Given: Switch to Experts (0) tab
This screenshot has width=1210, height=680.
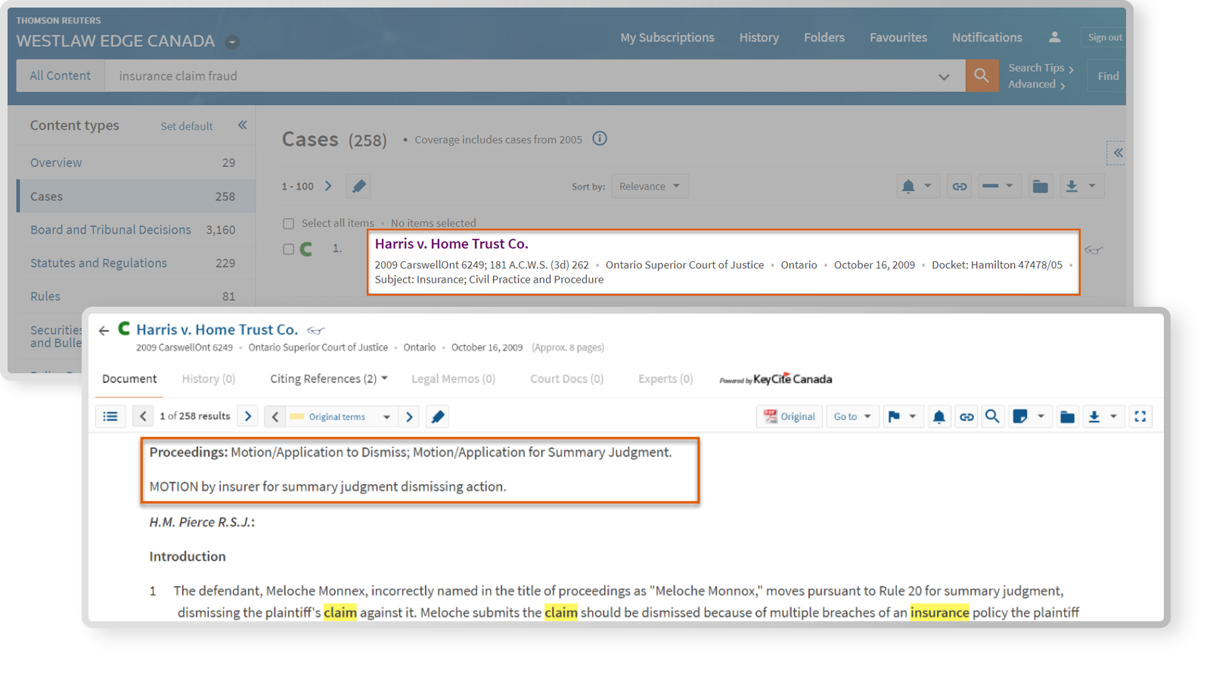Looking at the screenshot, I should coord(665,379).
